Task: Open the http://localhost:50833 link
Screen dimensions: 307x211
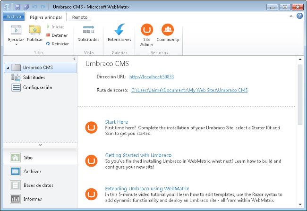Action: (152, 77)
